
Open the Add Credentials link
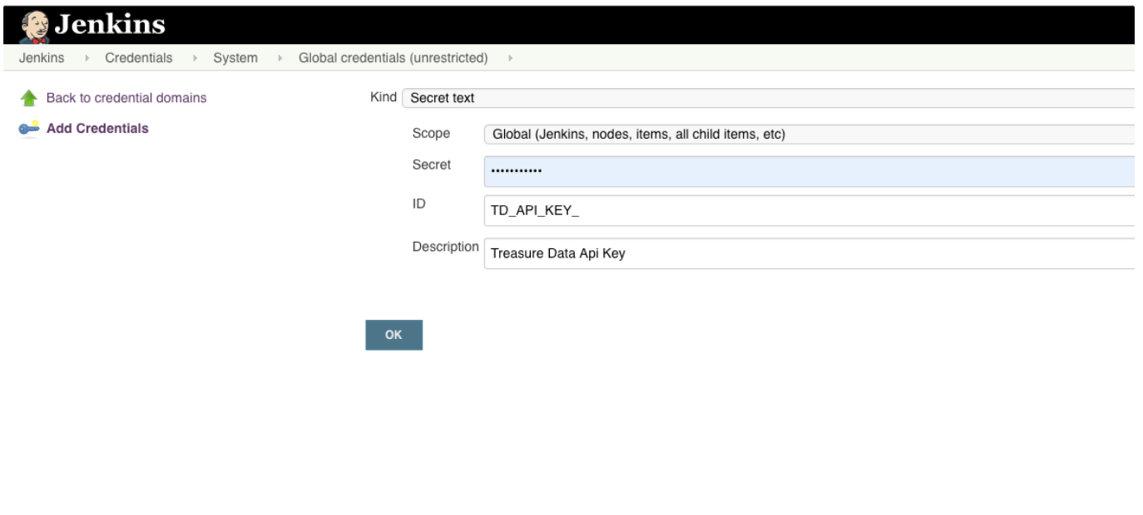click(x=97, y=129)
